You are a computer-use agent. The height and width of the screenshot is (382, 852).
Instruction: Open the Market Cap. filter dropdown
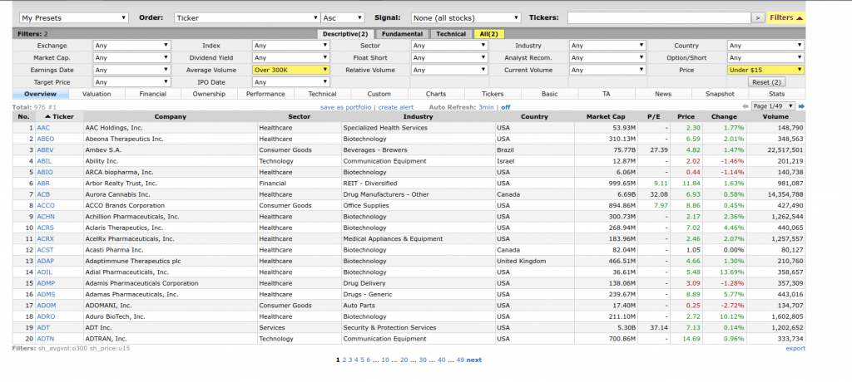[x=132, y=57]
